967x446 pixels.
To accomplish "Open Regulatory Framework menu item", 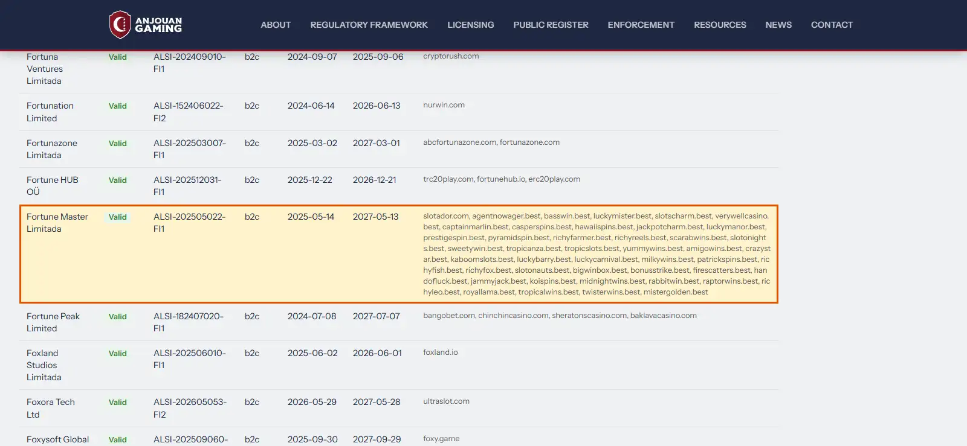I will coord(369,25).
